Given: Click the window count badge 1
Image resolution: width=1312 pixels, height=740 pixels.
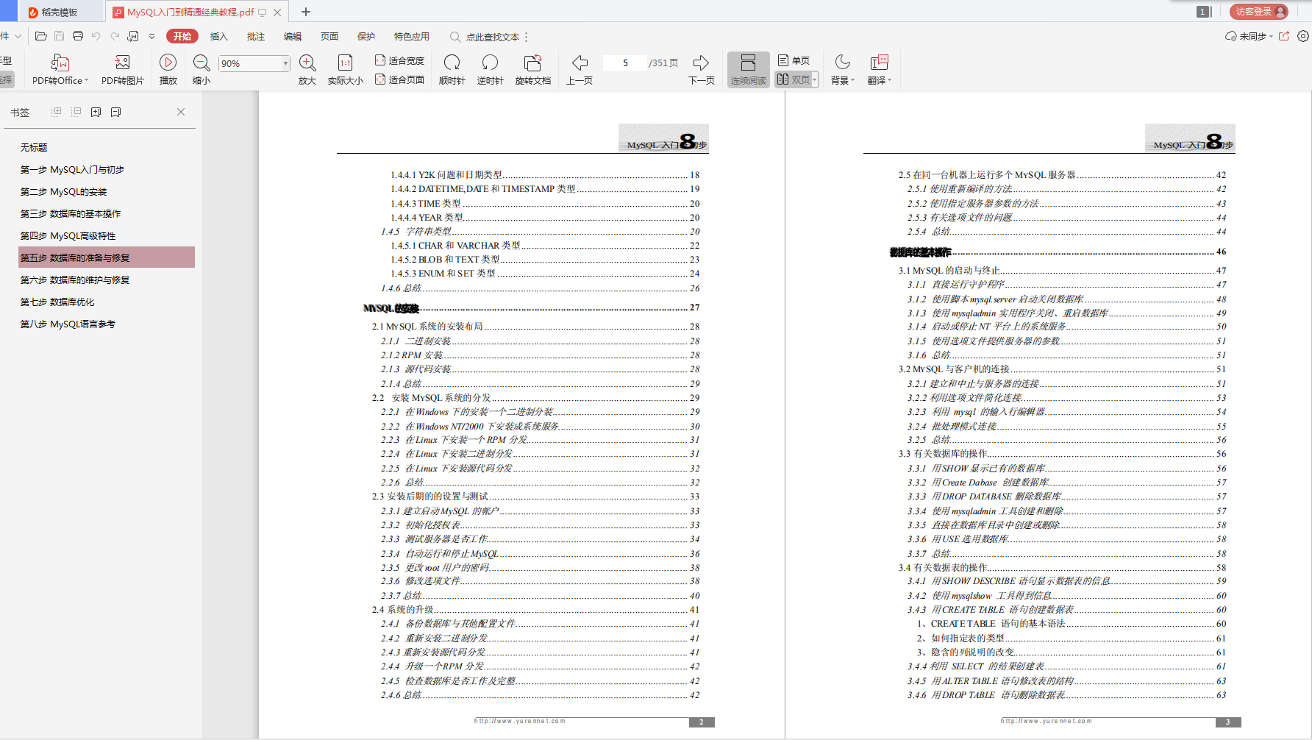Looking at the screenshot, I should pos(1202,11).
